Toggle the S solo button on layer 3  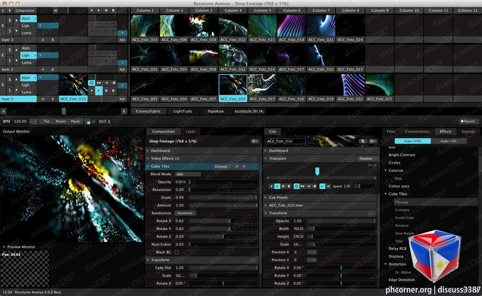pos(9,31)
